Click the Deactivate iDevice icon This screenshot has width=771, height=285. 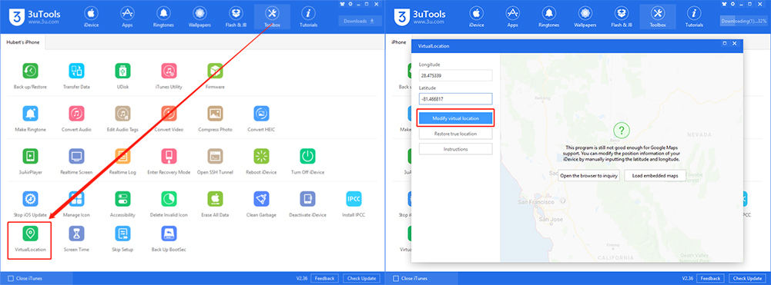307,199
